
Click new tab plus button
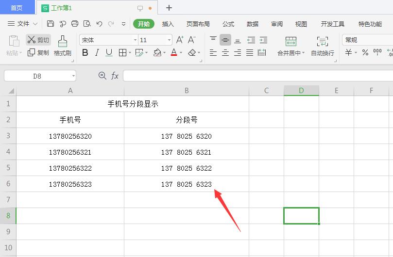(169, 8)
